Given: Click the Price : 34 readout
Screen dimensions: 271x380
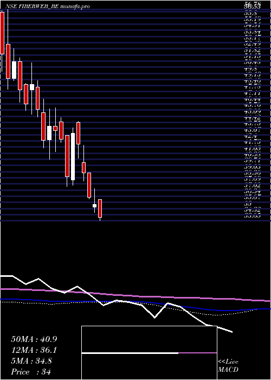Looking at the screenshot, I should click(31, 372).
